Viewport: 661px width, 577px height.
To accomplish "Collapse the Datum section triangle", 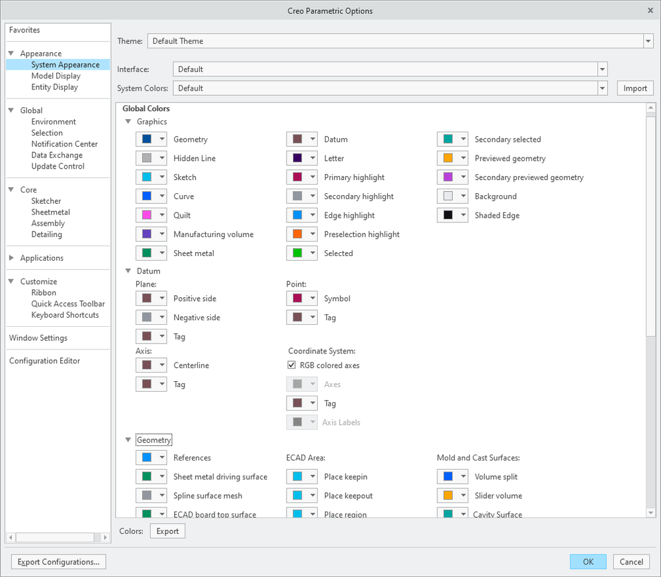I will [x=128, y=271].
